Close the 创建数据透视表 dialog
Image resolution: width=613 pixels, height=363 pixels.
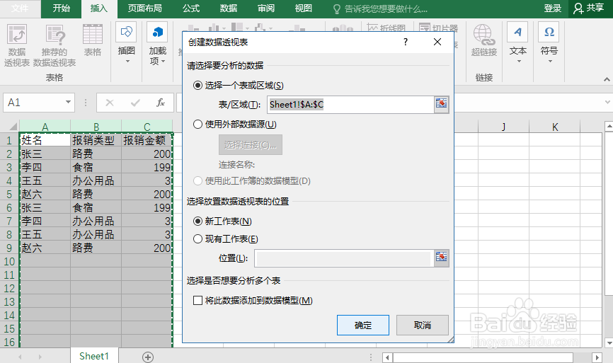coord(437,42)
